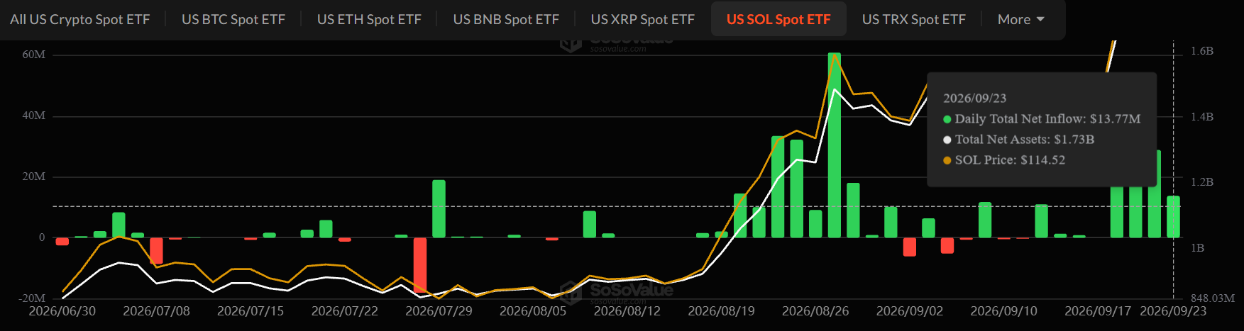Click the 2026/08/05 date axis label
The image size is (1244, 331).
[x=533, y=311]
